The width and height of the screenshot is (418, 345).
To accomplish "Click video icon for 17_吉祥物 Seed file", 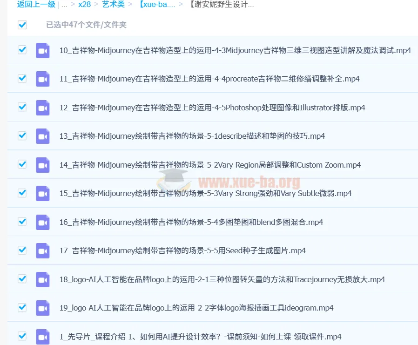I will [x=43, y=250].
